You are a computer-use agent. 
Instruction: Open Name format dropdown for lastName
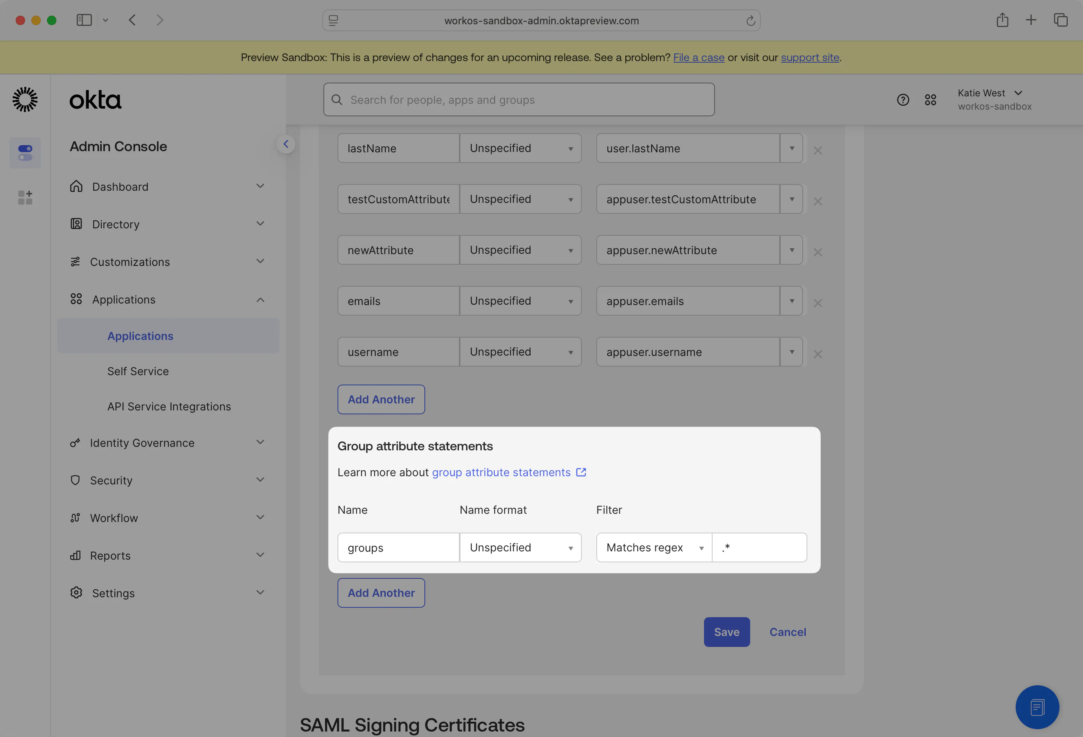(520, 148)
